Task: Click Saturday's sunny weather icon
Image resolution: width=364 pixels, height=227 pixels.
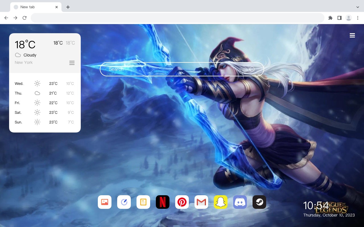Action: pos(37,112)
